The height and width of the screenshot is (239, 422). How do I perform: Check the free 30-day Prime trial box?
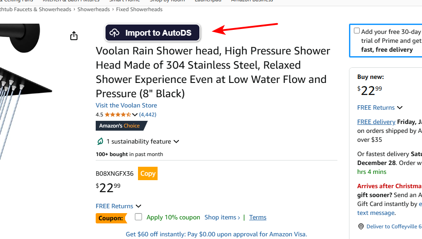pos(357,31)
